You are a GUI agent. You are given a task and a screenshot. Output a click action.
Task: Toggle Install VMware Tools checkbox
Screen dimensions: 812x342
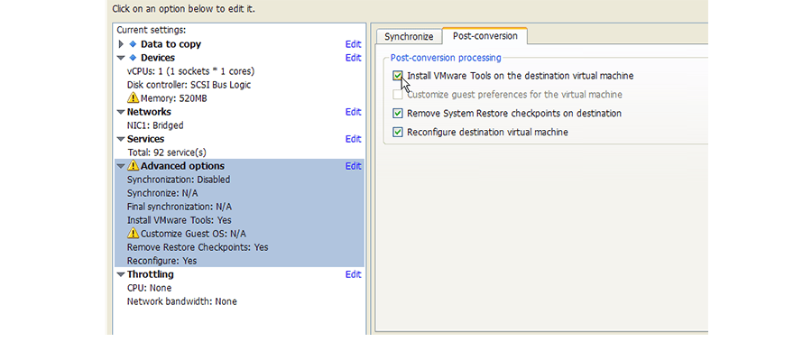pos(398,76)
